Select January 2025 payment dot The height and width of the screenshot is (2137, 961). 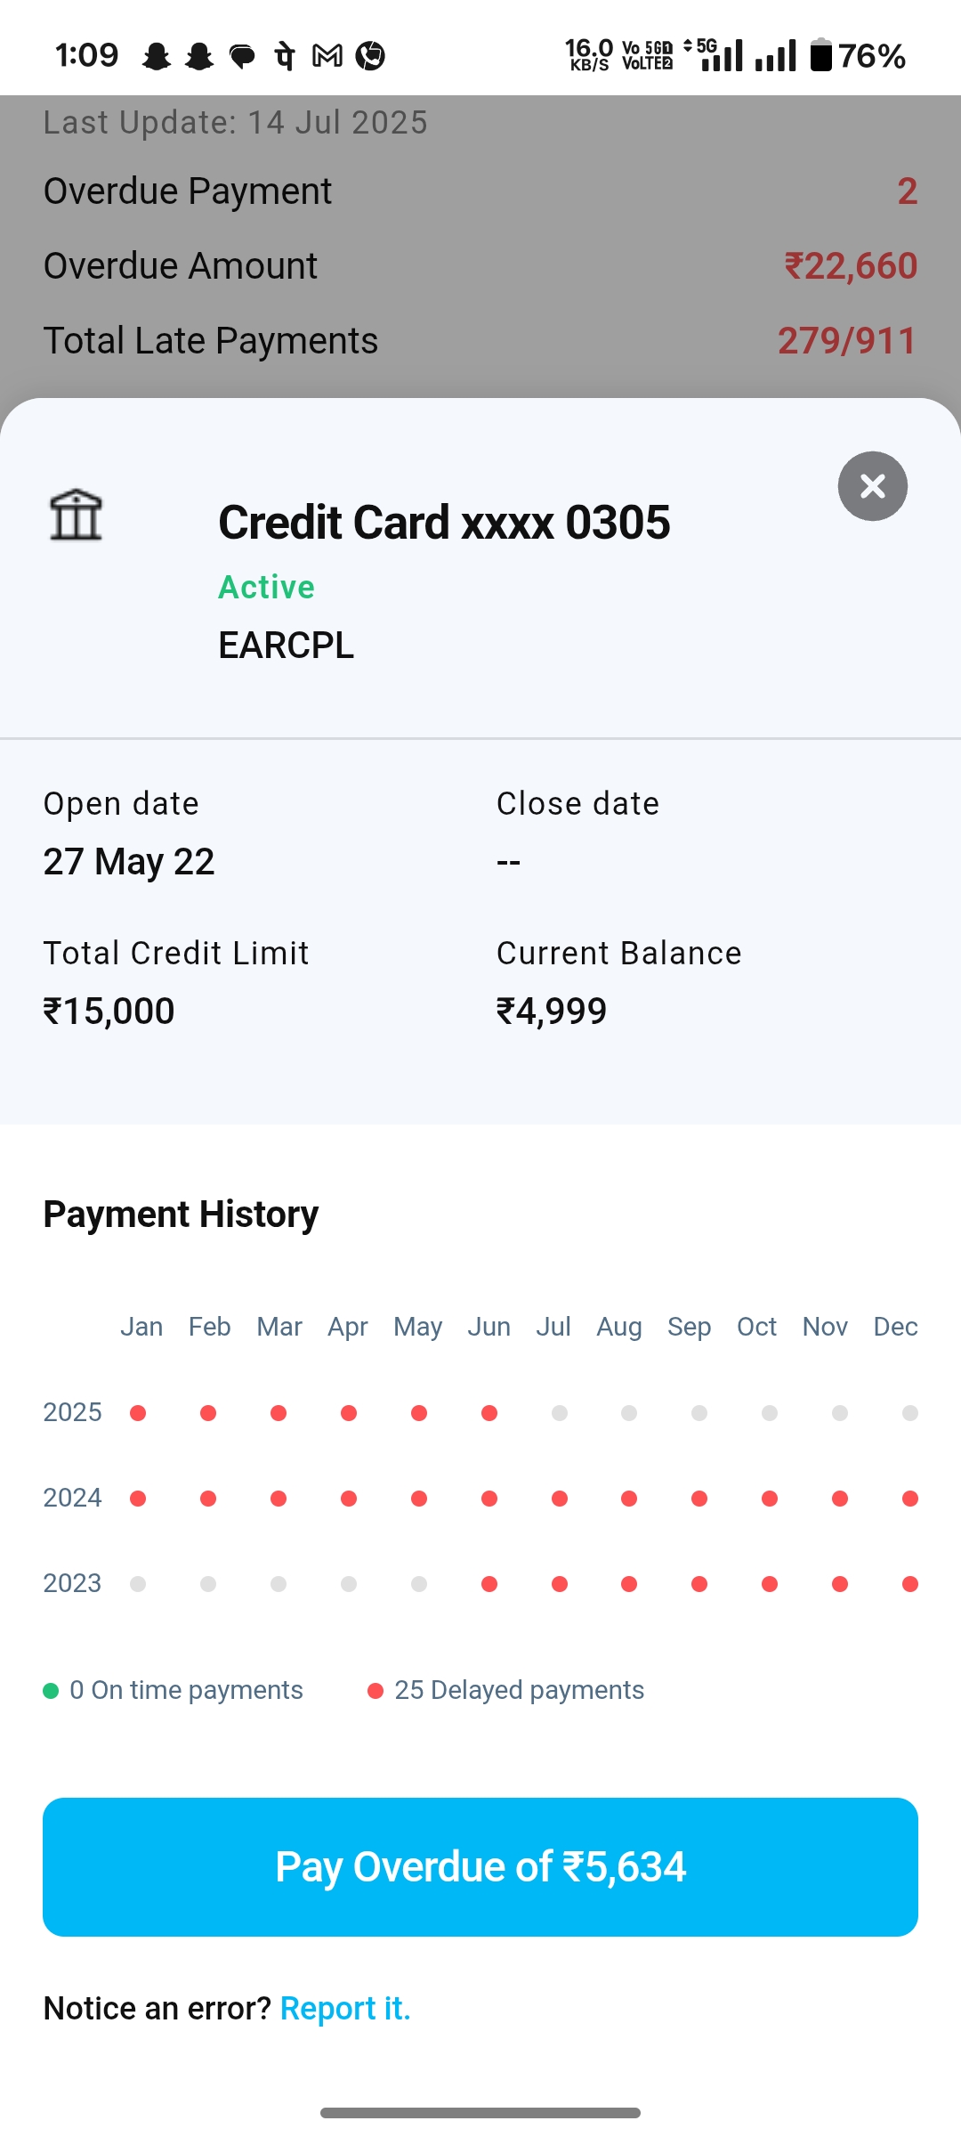click(x=138, y=1413)
